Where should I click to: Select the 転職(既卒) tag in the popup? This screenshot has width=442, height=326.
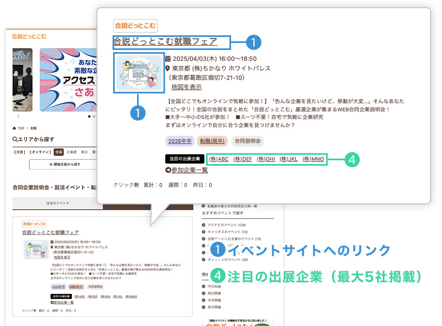click(212, 141)
